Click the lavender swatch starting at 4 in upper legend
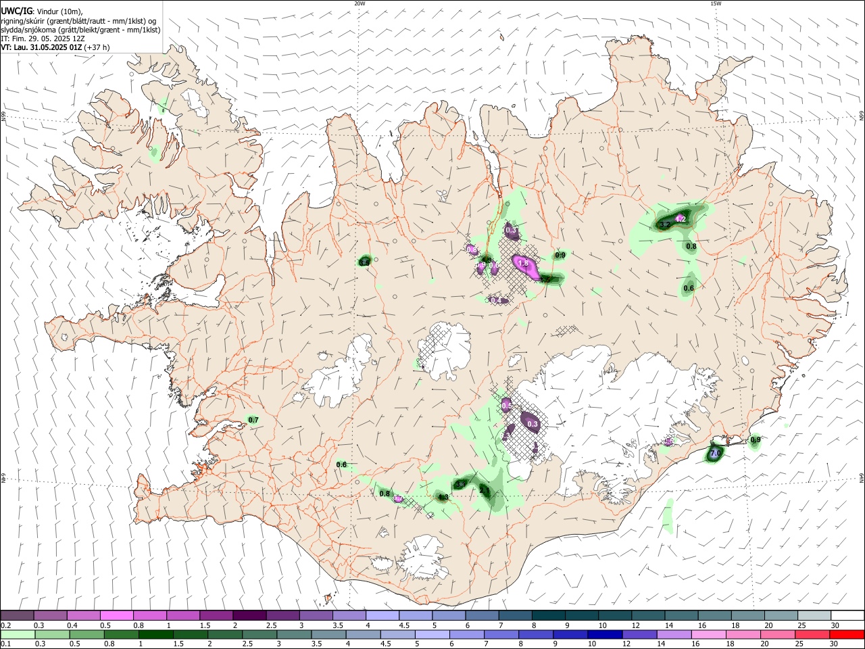Viewport: 865px width, 649px height. [382, 616]
